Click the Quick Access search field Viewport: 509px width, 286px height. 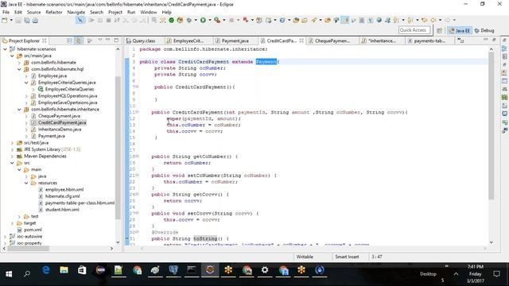(x=414, y=30)
